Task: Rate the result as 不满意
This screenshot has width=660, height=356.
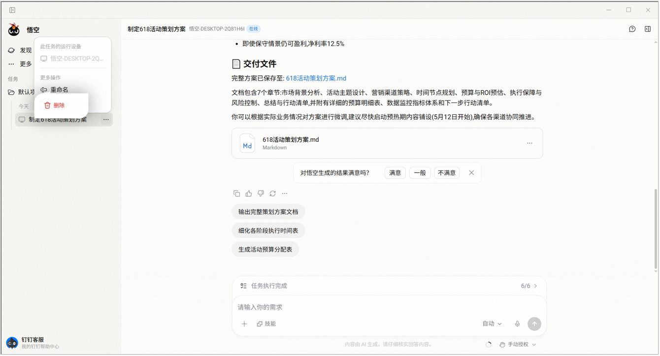Action: click(447, 173)
